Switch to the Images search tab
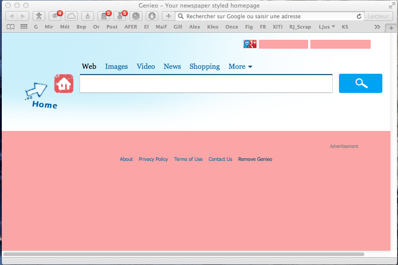 (x=116, y=67)
